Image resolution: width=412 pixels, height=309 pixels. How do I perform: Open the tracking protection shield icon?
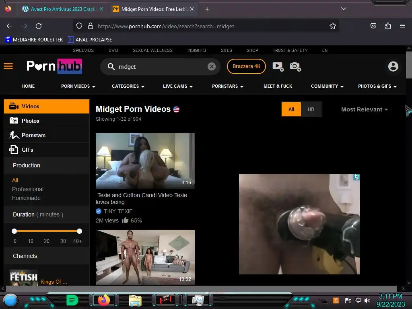pos(79,26)
